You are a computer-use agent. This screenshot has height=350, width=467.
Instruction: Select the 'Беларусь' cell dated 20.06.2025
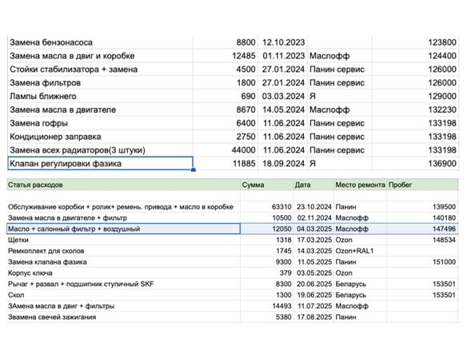[x=361, y=284]
